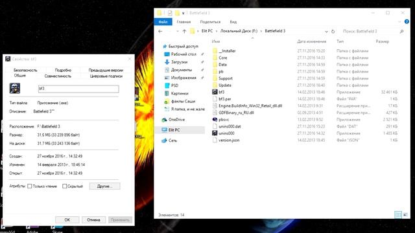Open Картинки in navigation pane
The height and width of the screenshot is (233, 415).
(180, 93)
